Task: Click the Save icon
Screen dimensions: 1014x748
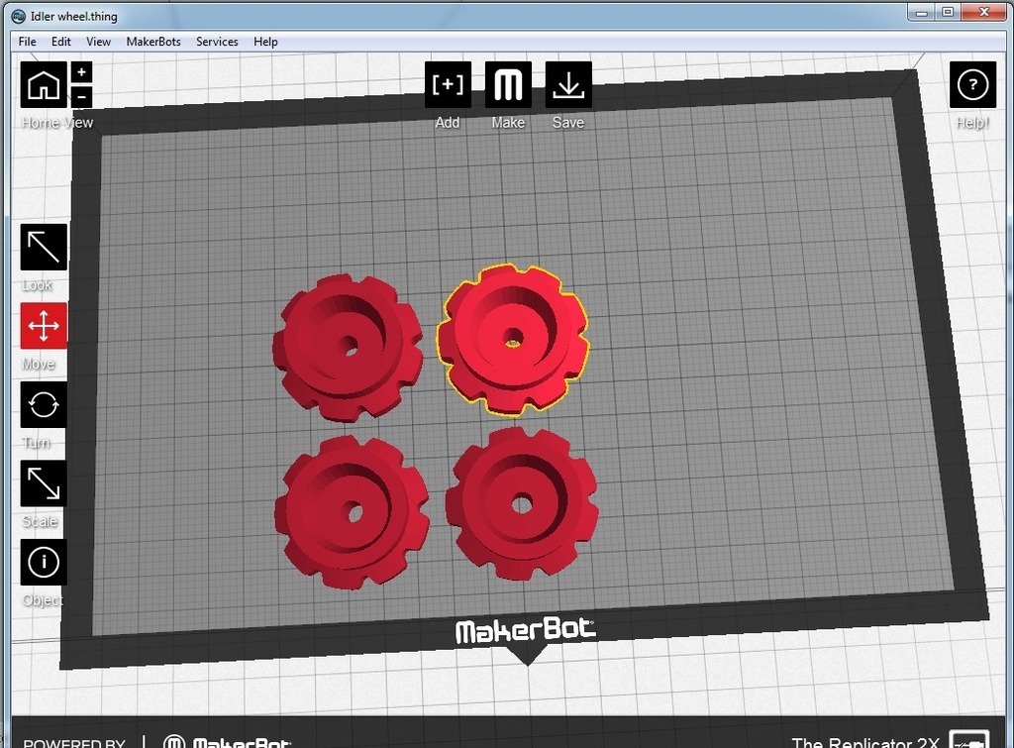Action: pyautogui.click(x=567, y=85)
